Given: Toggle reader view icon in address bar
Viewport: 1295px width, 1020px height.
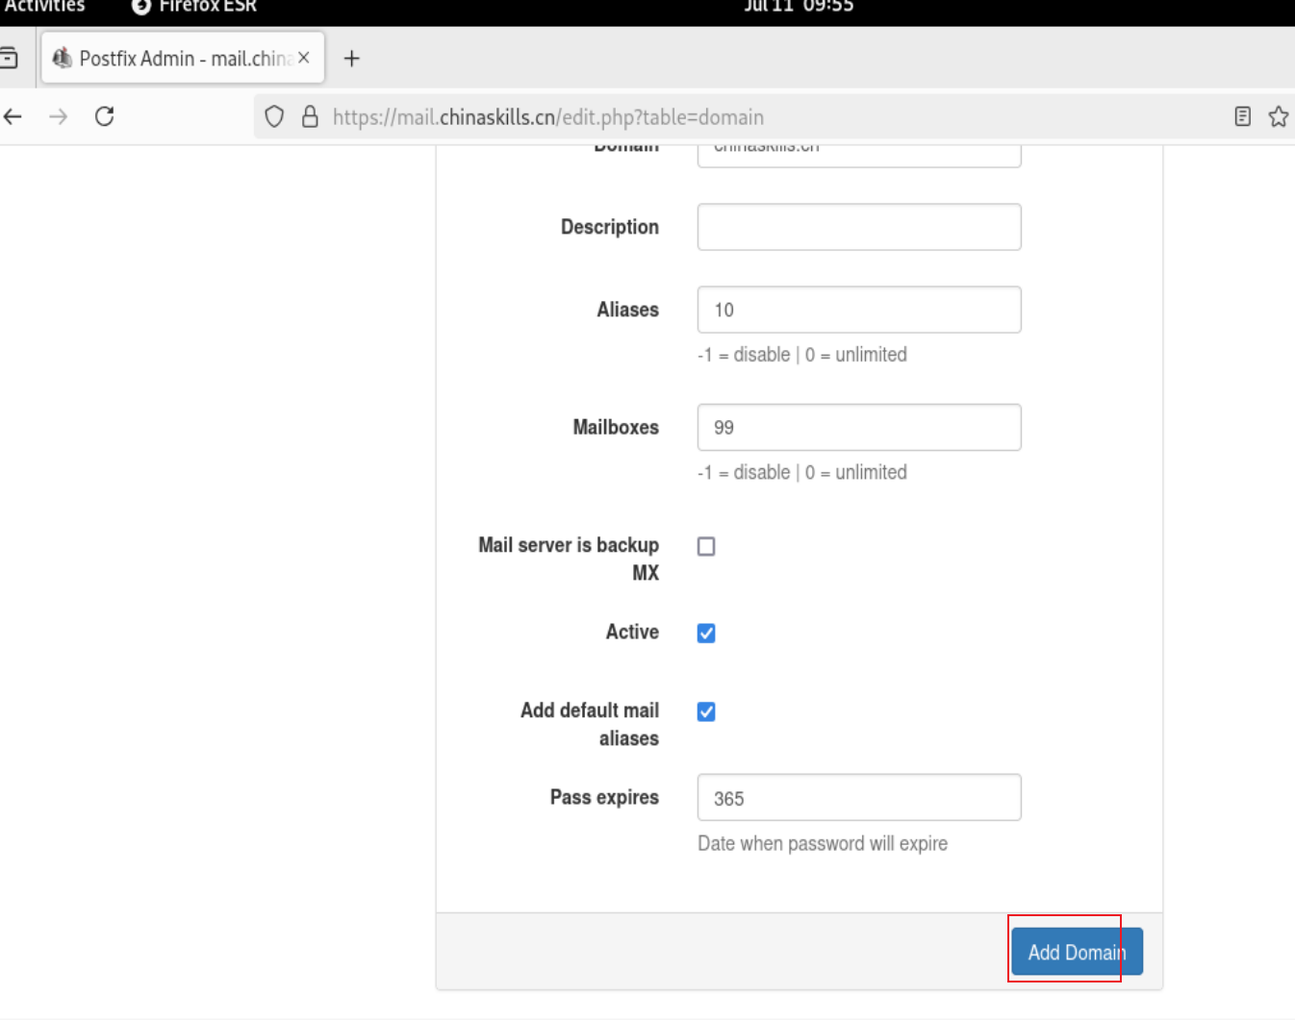Looking at the screenshot, I should coord(1243,117).
